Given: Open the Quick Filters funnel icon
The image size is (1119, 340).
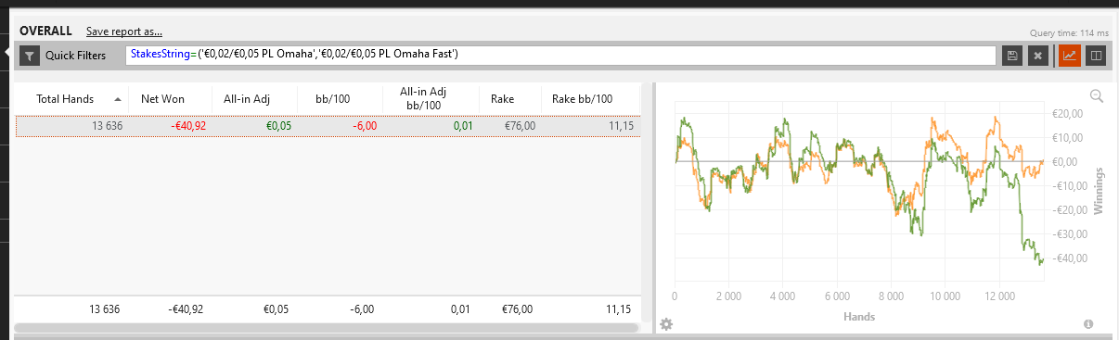Looking at the screenshot, I should pyautogui.click(x=30, y=56).
